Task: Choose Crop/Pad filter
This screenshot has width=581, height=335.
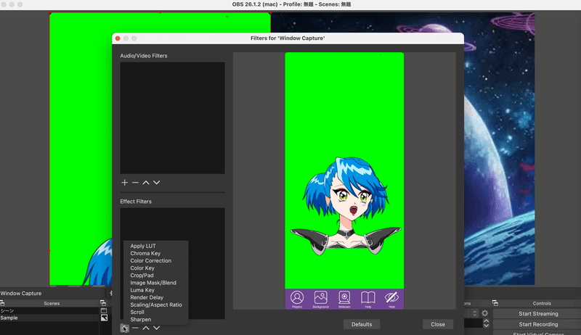Action: [x=142, y=276]
